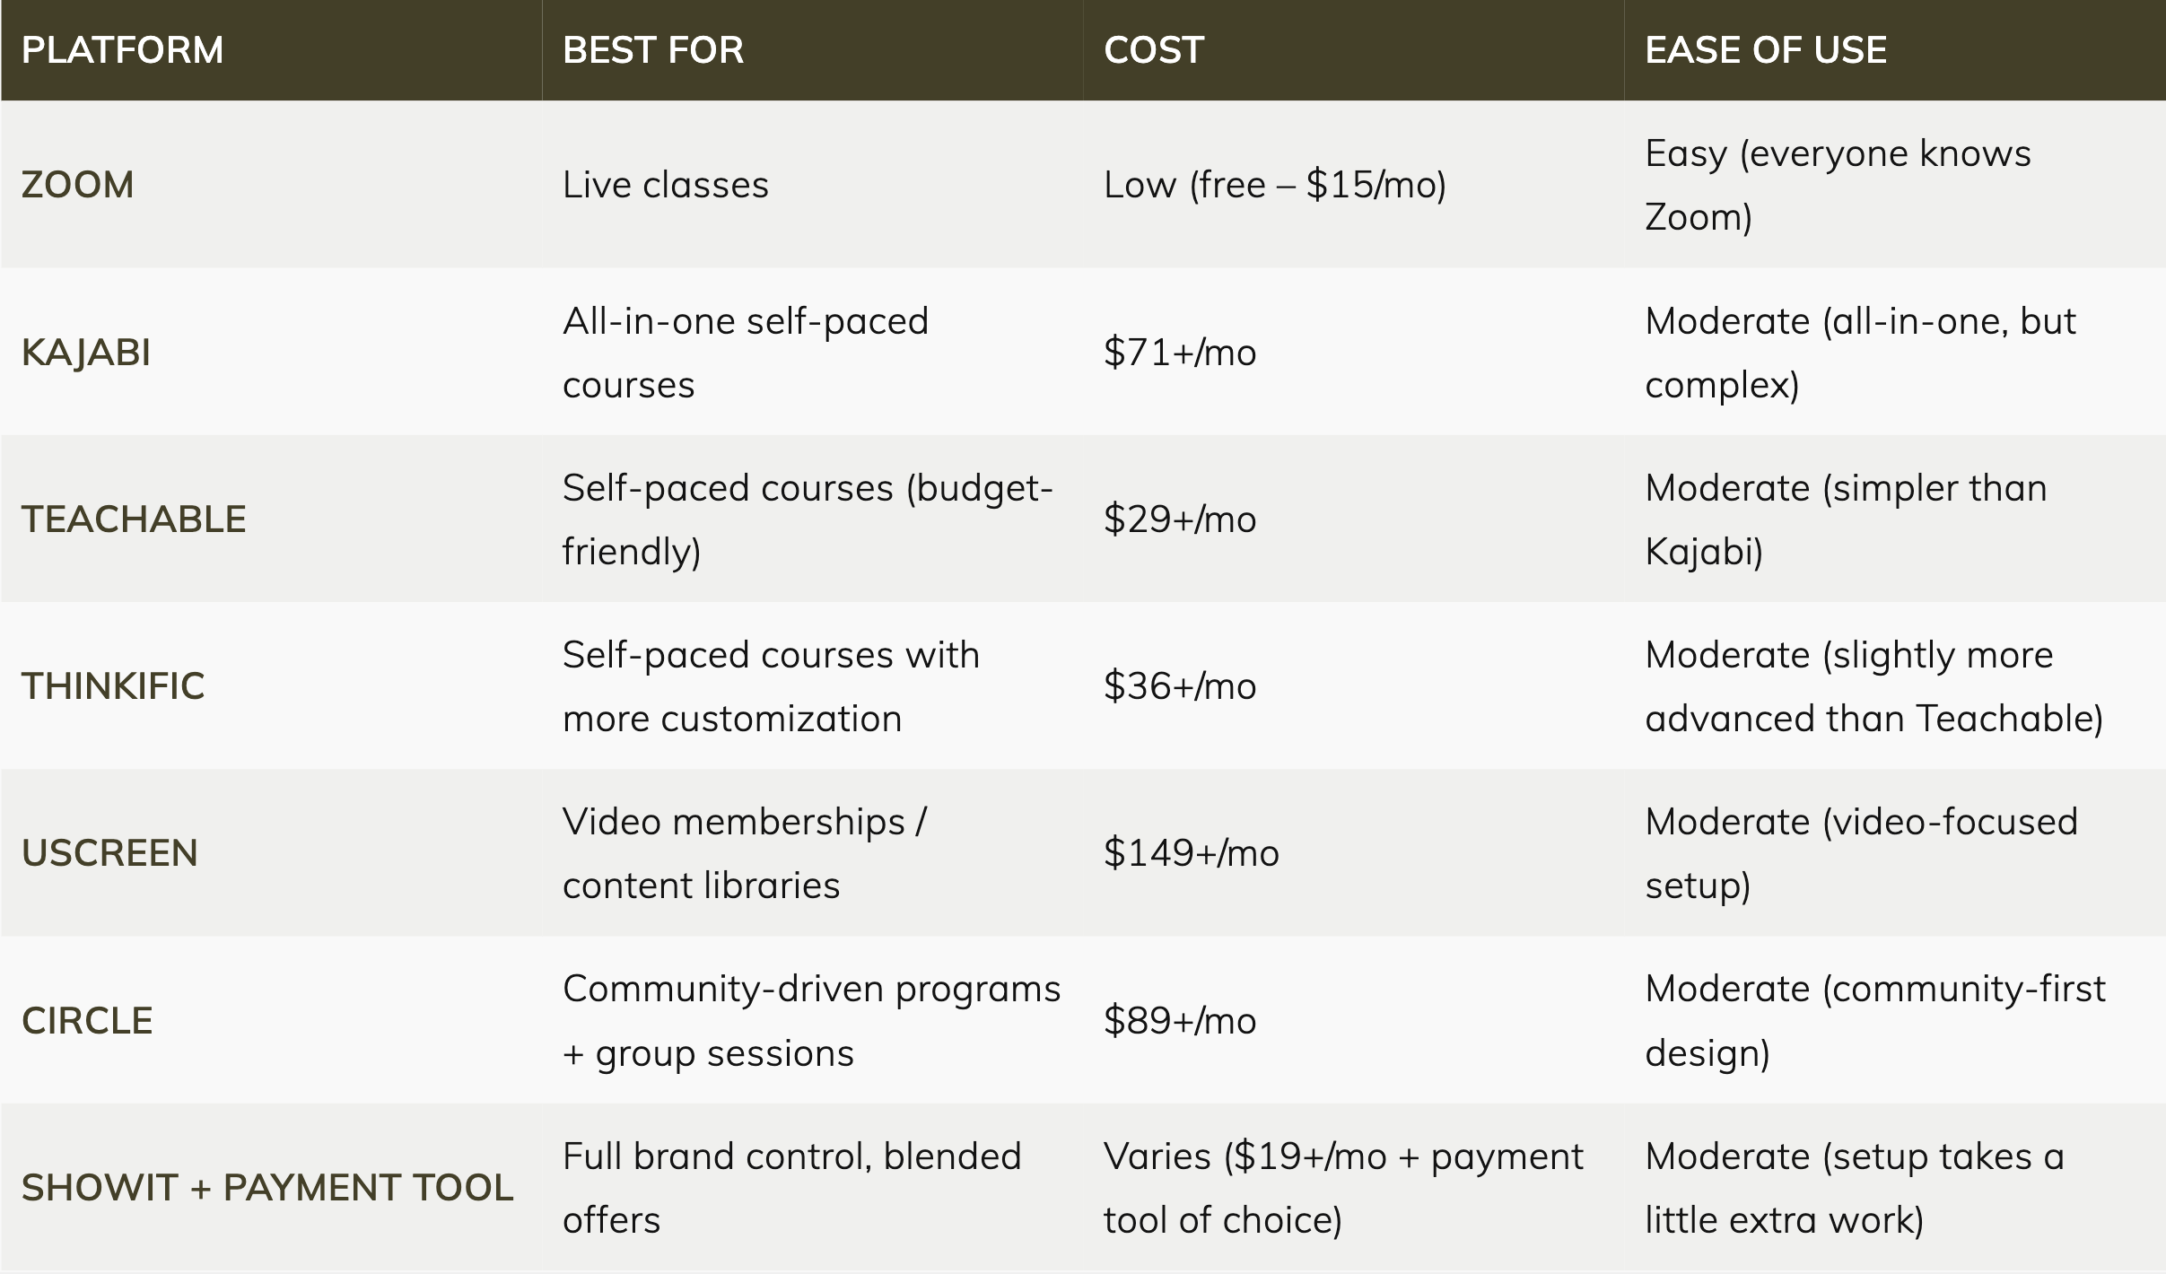The width and height of the screenshot is (2166, 1274).
Task: Click the $149+/mo cost cell
Action: pyautogui.click(x=1191, y=853)
